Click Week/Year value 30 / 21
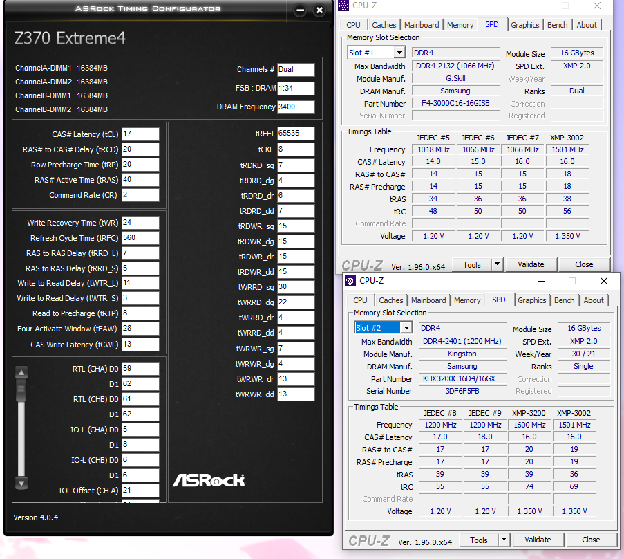 pos(584,354)
